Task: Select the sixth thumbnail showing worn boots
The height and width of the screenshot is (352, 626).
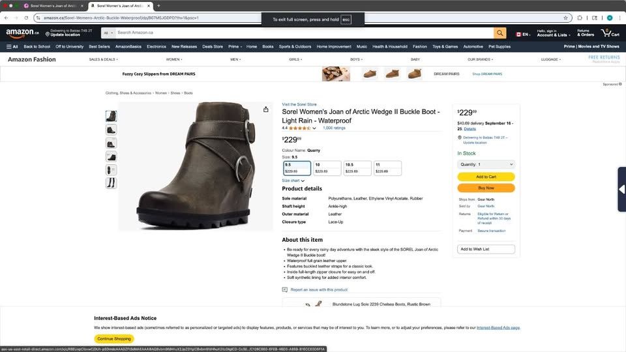Action: [x=111, y=183]
